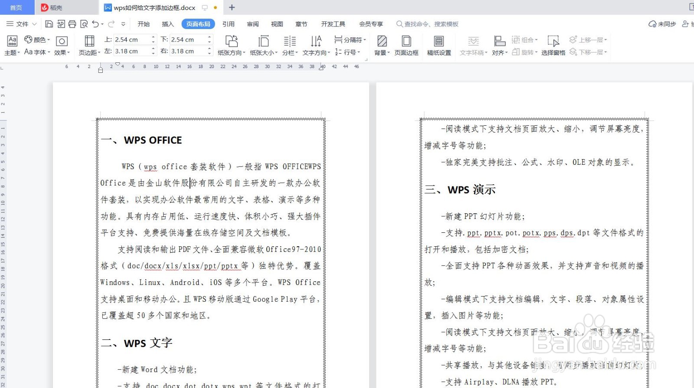The image size is (694, 388).
Task: Click the left margin (左) input field
Action: (x=132, y=51)
